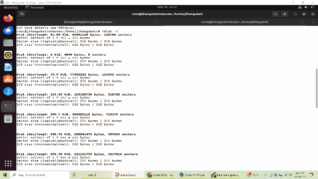Expand the tab list dropdown arrow

pyautogui.click(x=314, y=22)
